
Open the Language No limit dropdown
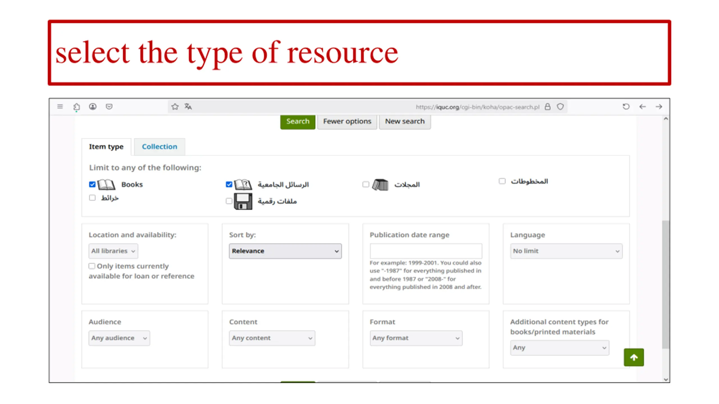tap(566, 251)
